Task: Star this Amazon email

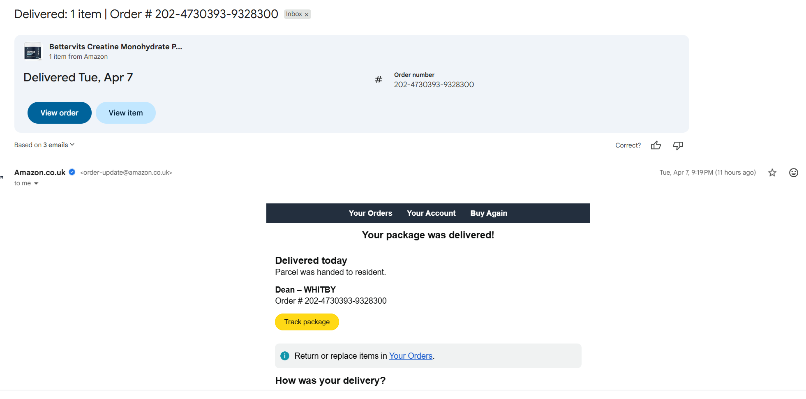Action: click(772, 173)
